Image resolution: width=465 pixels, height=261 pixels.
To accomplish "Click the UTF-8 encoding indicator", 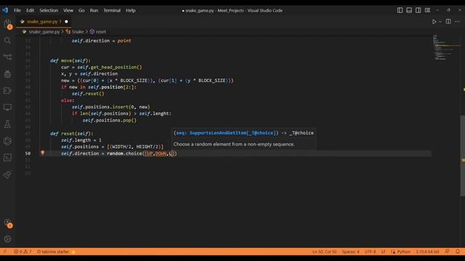I will [370, 252].
